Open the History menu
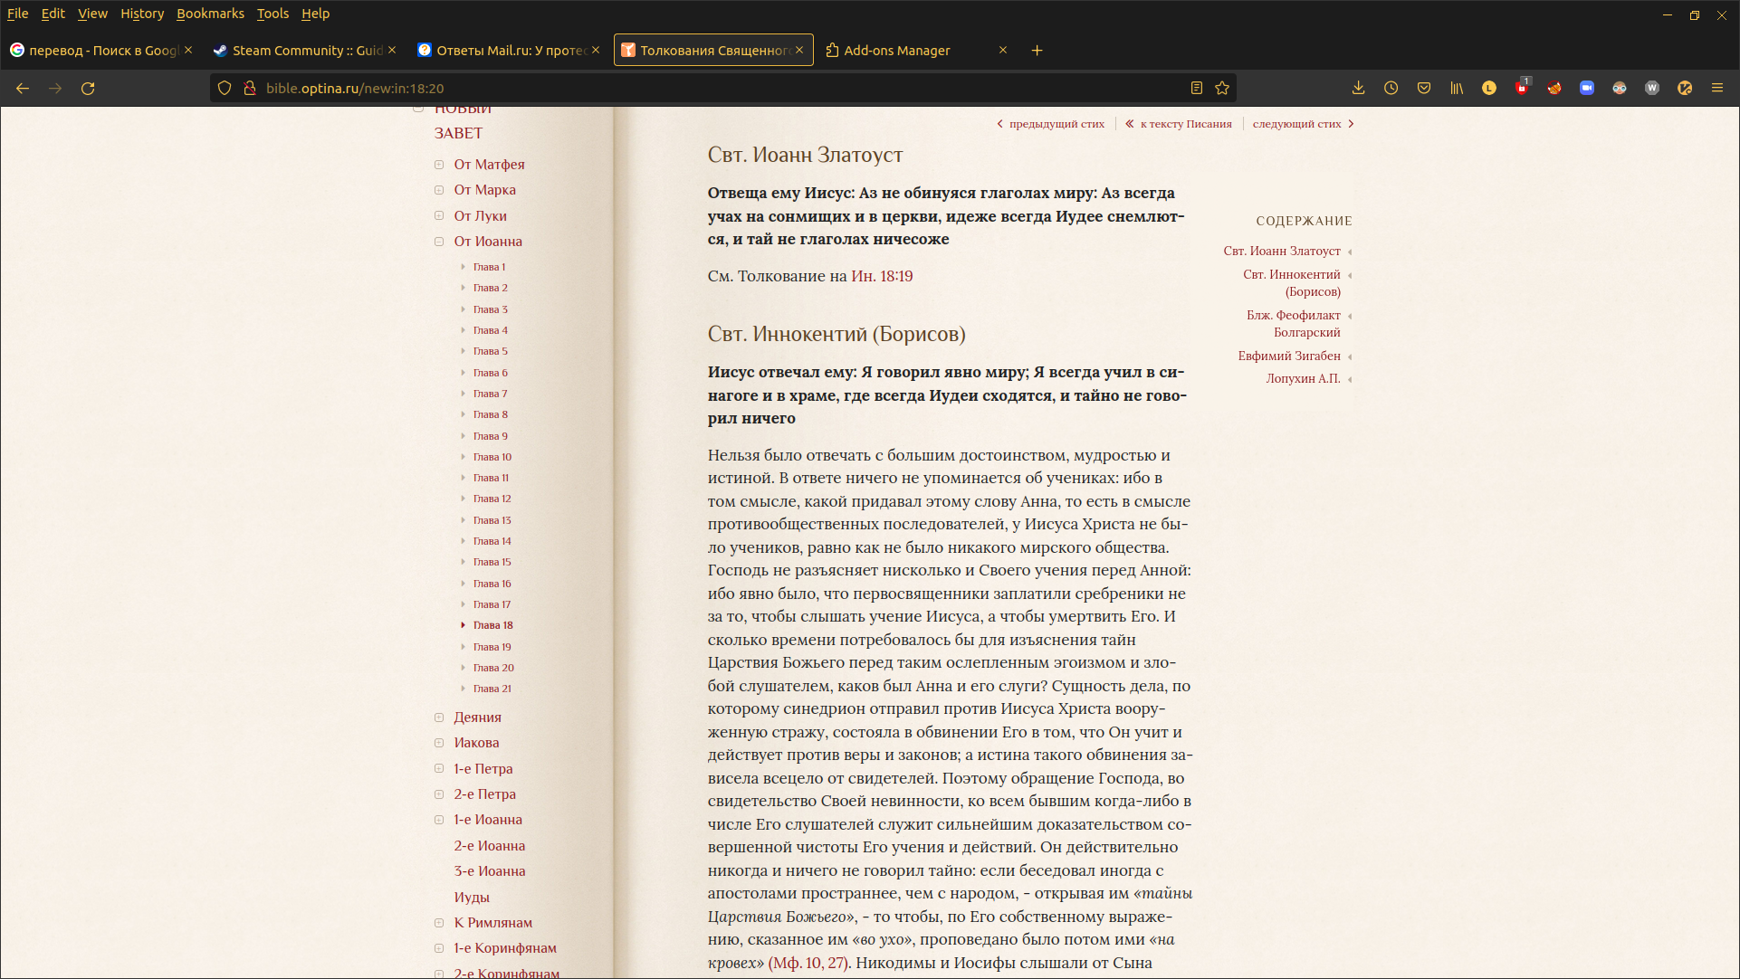 click(141, 14)
